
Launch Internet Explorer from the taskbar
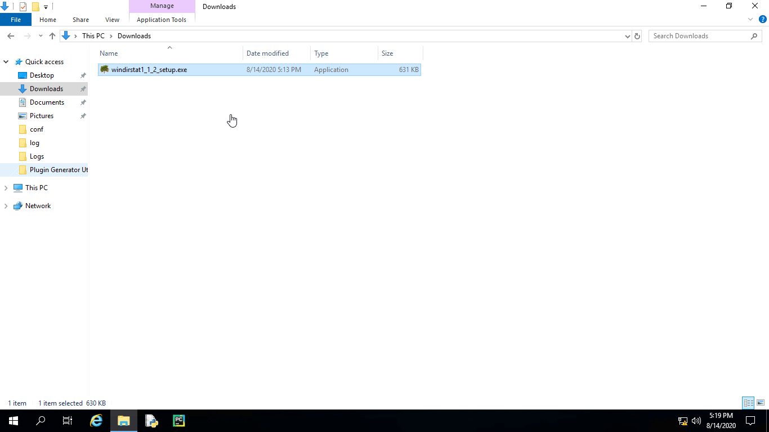tap(96, 420)
